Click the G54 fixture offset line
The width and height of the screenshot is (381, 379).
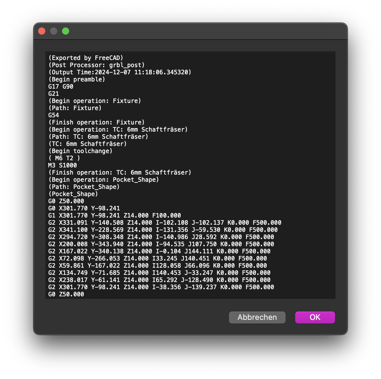click(x=54, y=115)
